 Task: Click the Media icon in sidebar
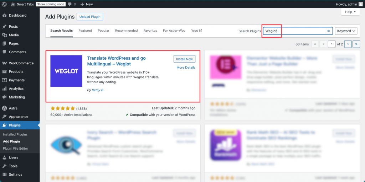click(4, 35)
